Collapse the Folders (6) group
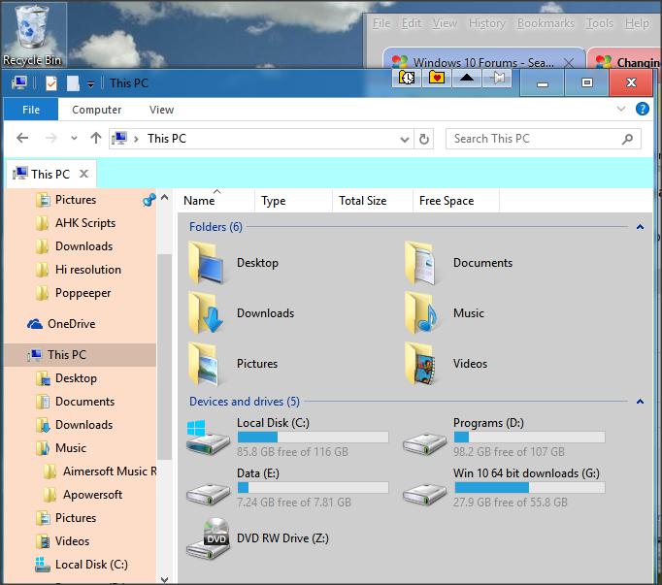This screenshot has height=585, width=662. click(640, 227)
